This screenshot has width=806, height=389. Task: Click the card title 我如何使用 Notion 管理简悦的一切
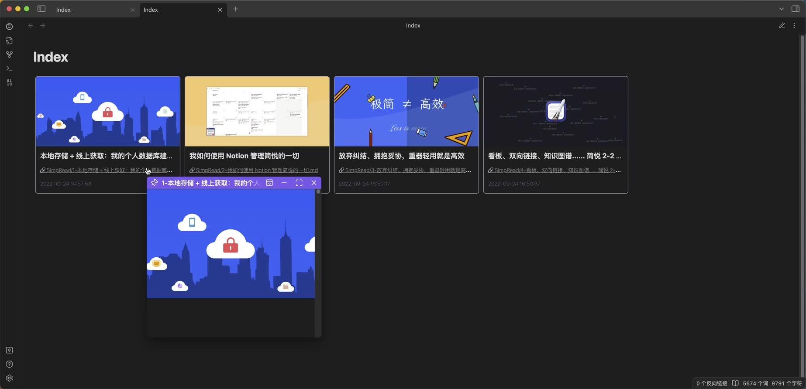(x=244, y=156)
